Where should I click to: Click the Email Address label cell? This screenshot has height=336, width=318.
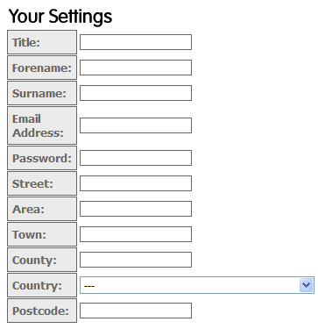[x=42, y=125]
